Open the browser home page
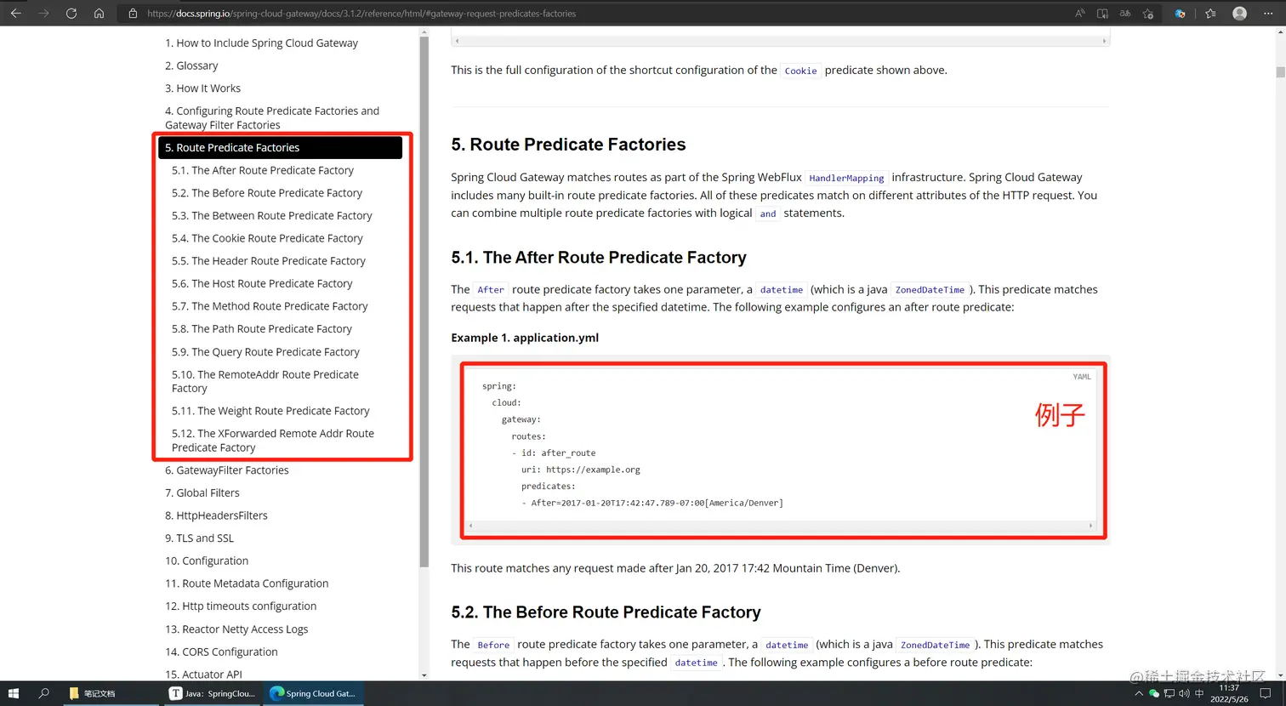This screenshot has width=1286, height=706. click(x=99, y=14)
